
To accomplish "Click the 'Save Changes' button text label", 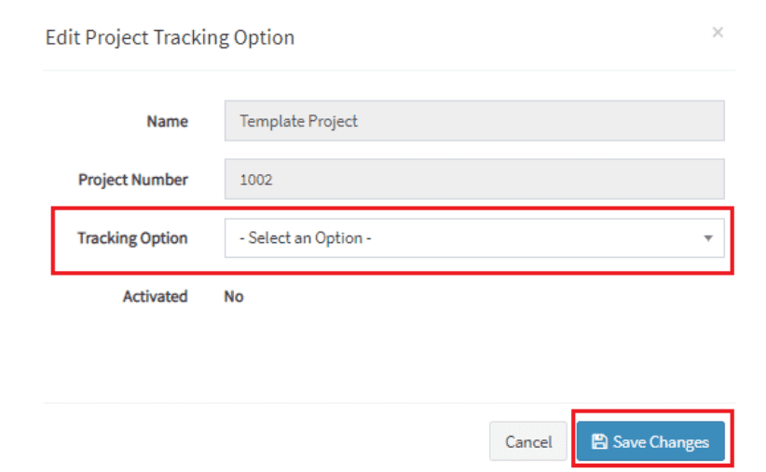I will point(661,442).
